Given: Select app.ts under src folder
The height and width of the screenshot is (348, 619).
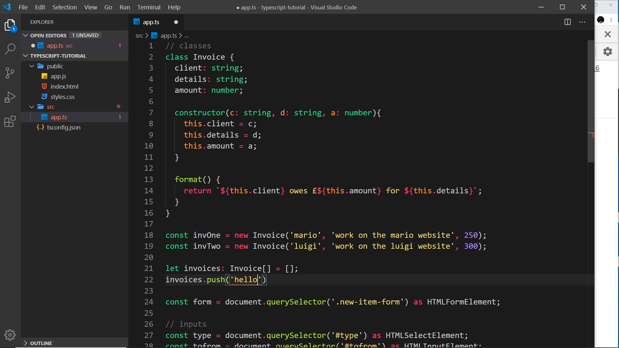Looking at the screenshot, I should click(x=75, y=117).
